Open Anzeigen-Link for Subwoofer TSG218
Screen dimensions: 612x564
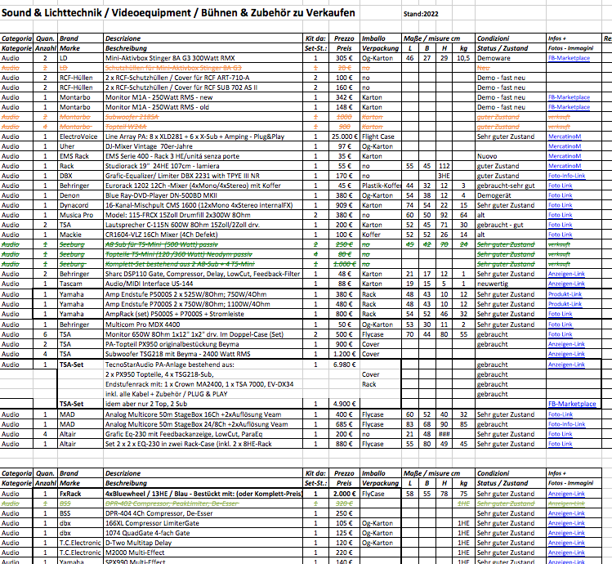[x=566, y=354]
